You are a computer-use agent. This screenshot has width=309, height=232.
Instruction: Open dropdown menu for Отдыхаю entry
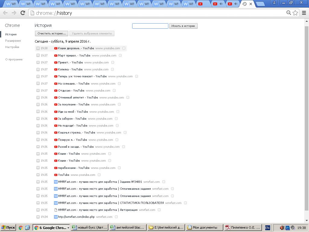[114, 91]
